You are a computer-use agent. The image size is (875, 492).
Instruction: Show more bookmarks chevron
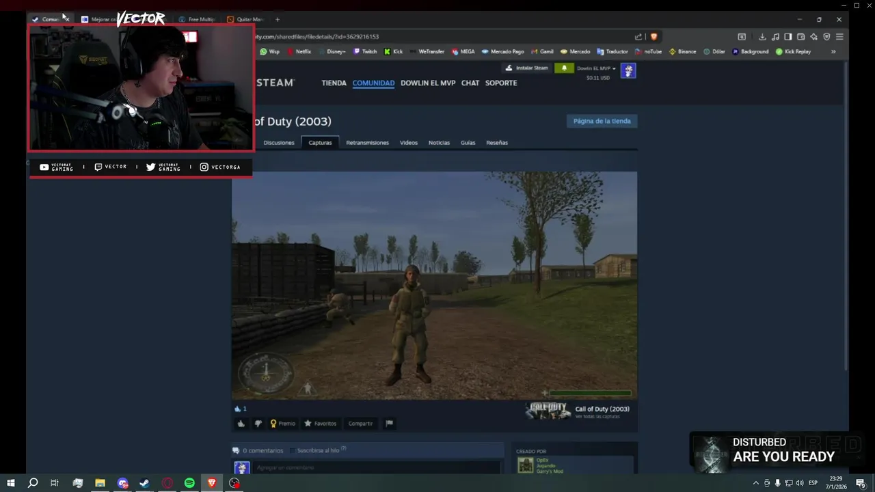click(x=833, y=52)
